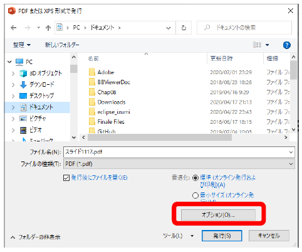The height and width of the screenshot is (252, 302).
Task: Select the Finale Files folder
Action: 111,122
